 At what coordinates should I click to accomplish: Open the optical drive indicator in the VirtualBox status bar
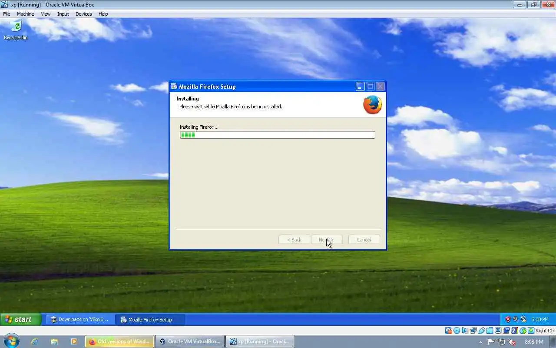click(x=457, y=331)
